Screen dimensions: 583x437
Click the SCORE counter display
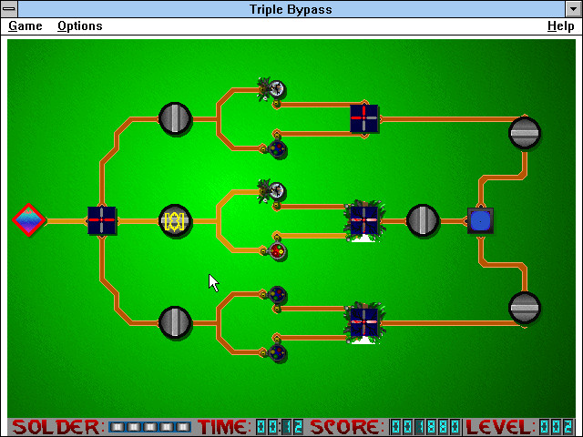(425, 427)
